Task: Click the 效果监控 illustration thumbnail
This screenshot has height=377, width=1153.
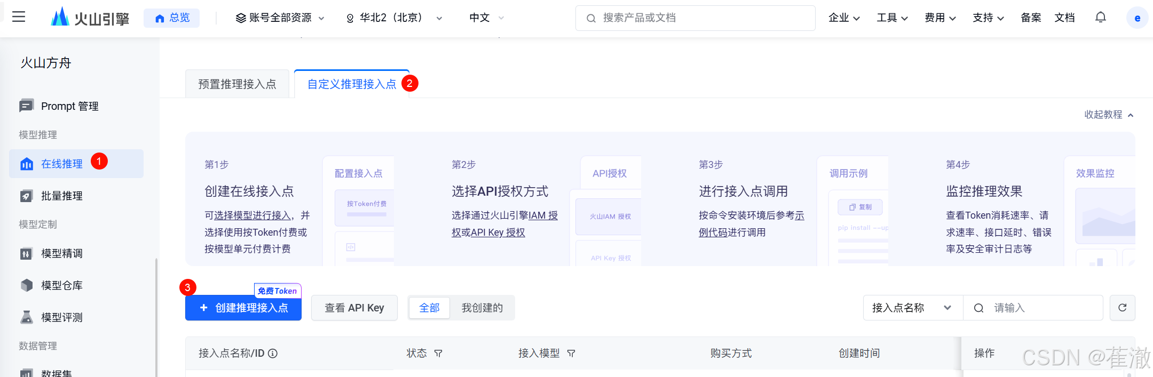Action: point(1100,211)
